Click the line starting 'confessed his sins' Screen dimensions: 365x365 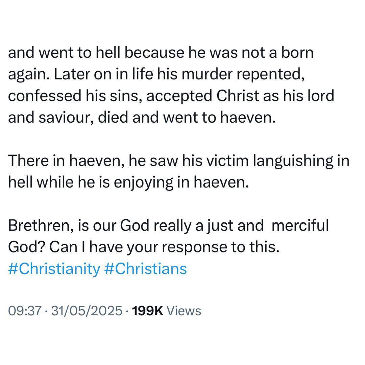point(171,96)
